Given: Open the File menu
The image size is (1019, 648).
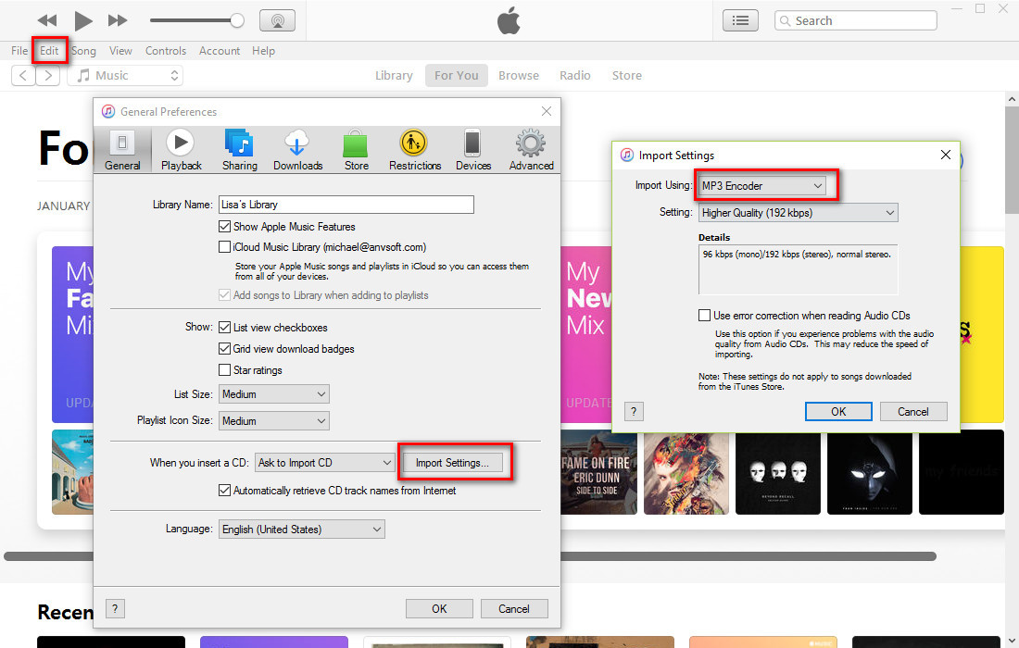Looking at the screenshot, I should (19, 51).
